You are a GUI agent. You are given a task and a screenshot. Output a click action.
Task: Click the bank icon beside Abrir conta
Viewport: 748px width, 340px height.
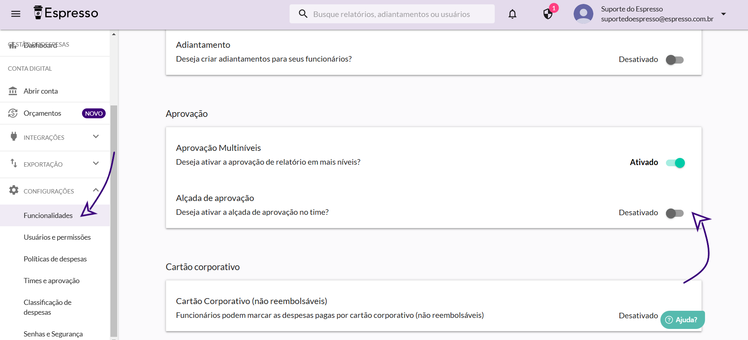click(x=13, y=91)
